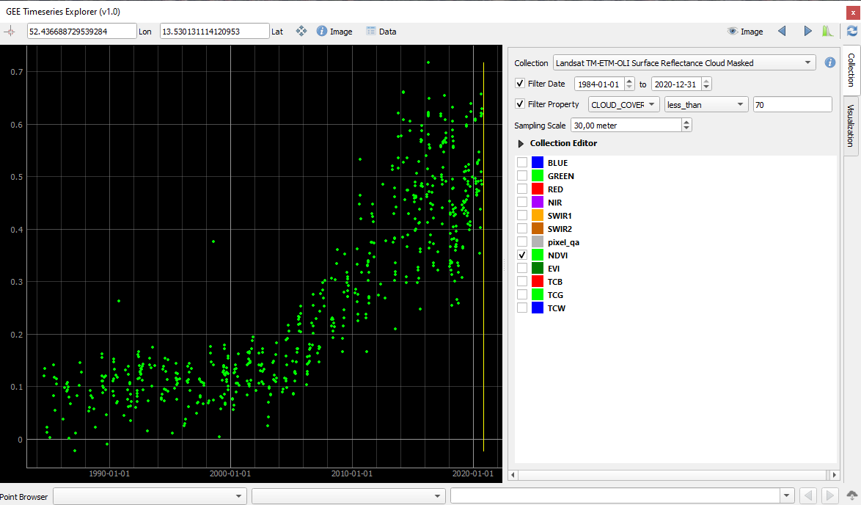
Task: Click the end date field 2020-12-31
Action: point(676,84)
